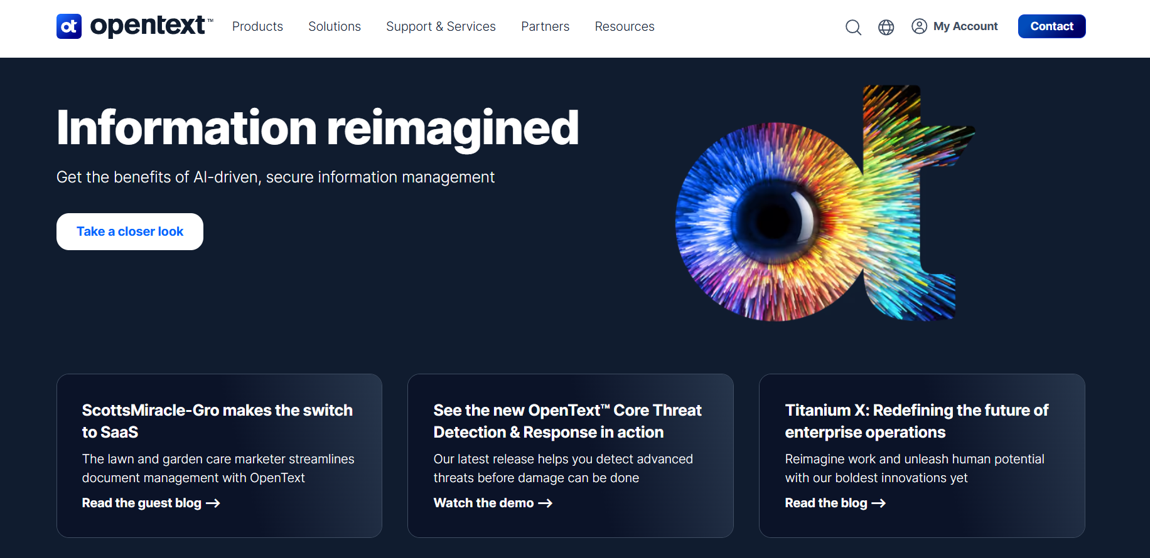Screen dimensions: 1150x558
Task: Open the Products menu
Action: [257, 26]
